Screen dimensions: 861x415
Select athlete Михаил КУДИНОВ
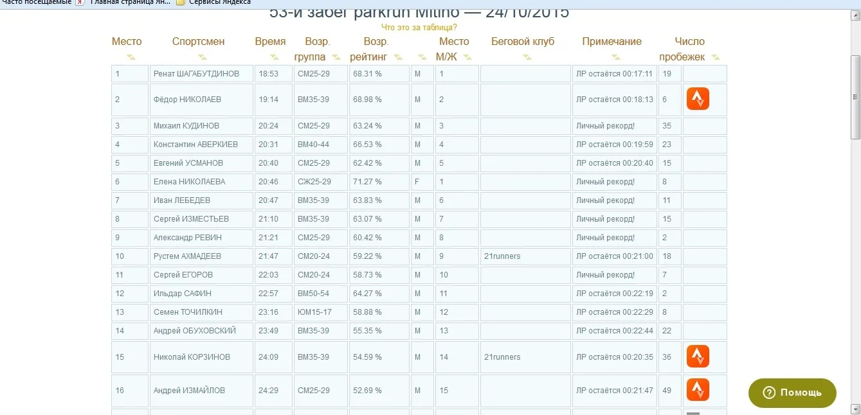(186, 126)
